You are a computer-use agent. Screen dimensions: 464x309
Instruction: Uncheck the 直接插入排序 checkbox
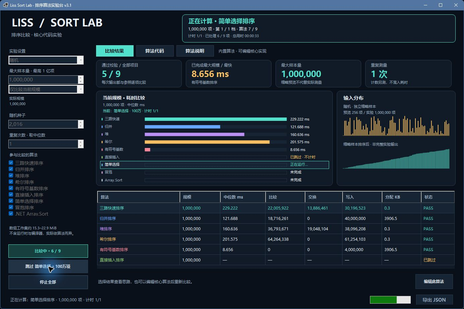click(11, 195)
